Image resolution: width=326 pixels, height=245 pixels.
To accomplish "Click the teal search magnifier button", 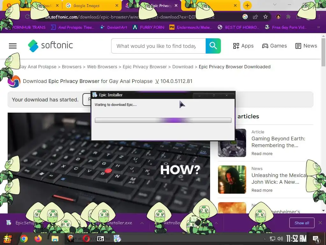I will click(213, 46).
